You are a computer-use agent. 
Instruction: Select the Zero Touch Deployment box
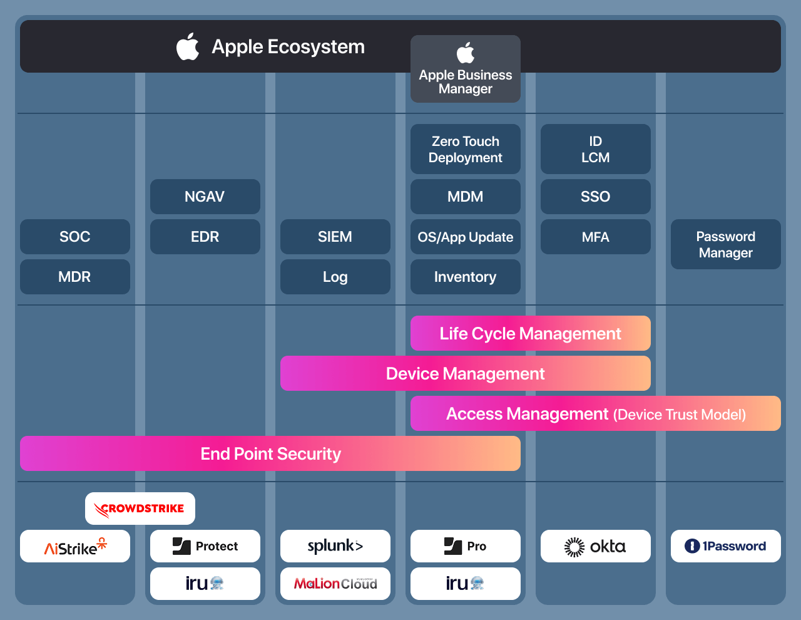click(x=465, y=149)
